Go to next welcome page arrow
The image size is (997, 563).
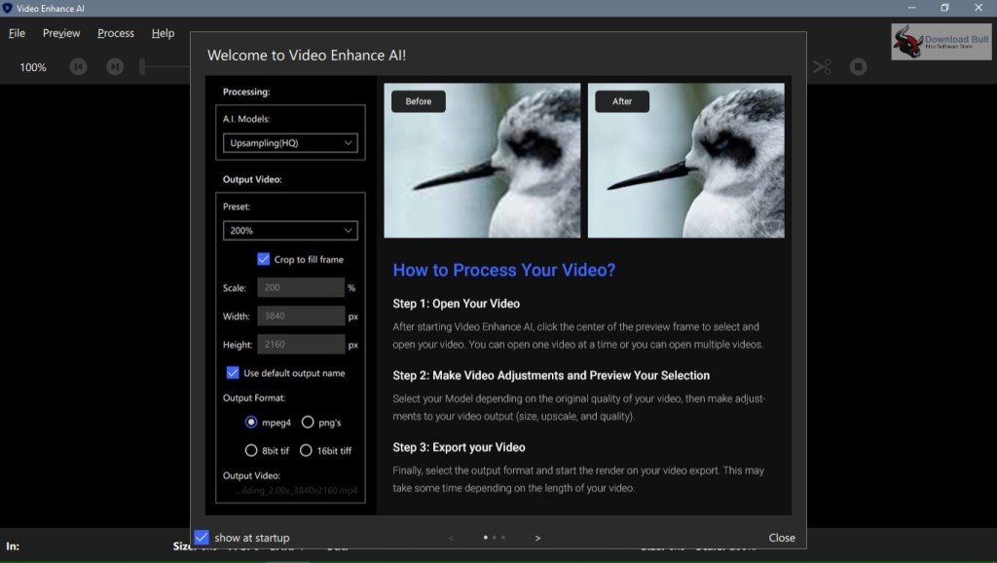(x=537, y=539)
